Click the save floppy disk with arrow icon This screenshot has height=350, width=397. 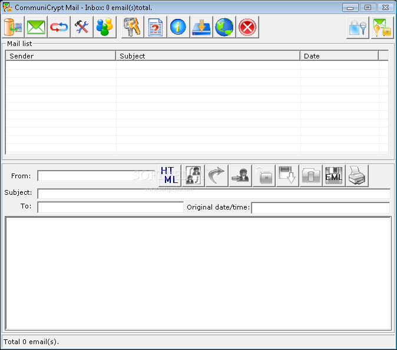point(287,175)
